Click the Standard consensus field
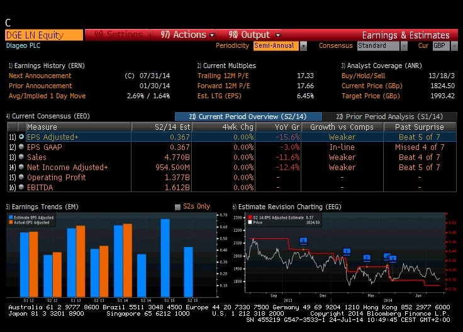The width and height of the screenshot is (463, 332). pos(379,46)
